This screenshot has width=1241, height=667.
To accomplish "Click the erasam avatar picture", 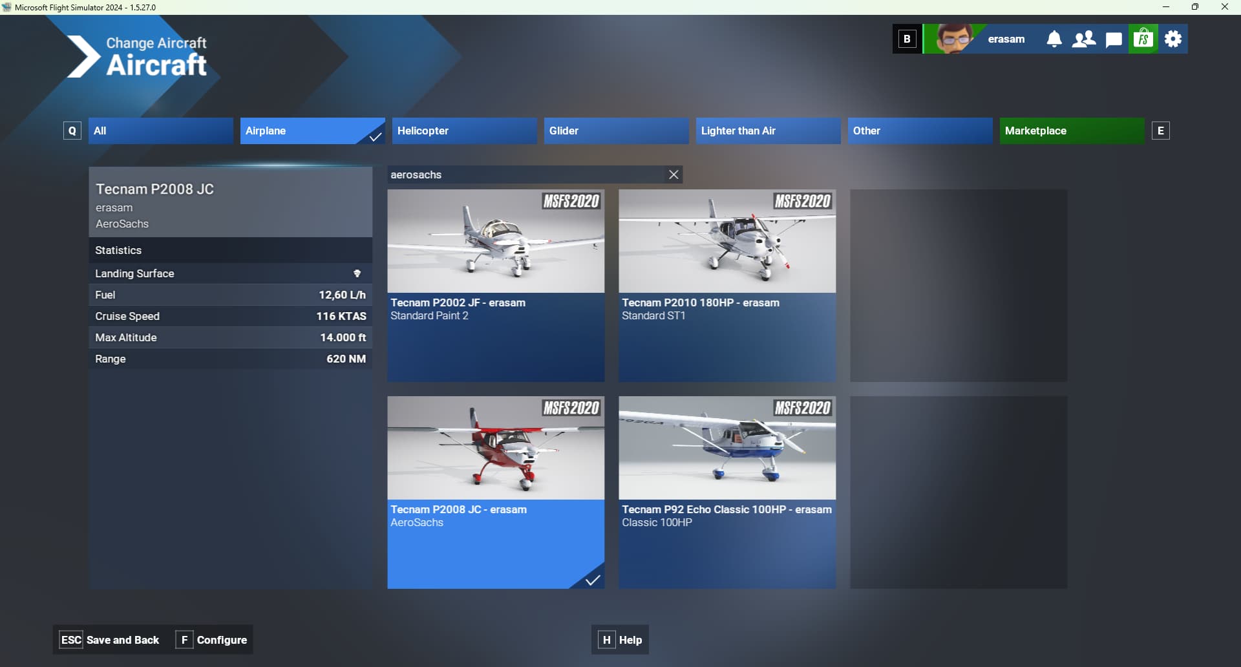I will (954, 39).
